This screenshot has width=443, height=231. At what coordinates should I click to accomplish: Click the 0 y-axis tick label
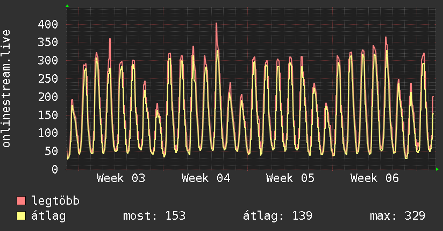click(x=55, y=169)
